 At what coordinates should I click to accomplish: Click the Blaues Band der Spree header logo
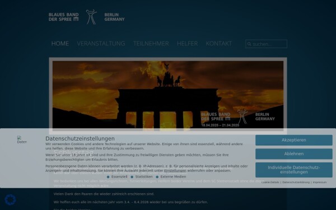point(87,17)
